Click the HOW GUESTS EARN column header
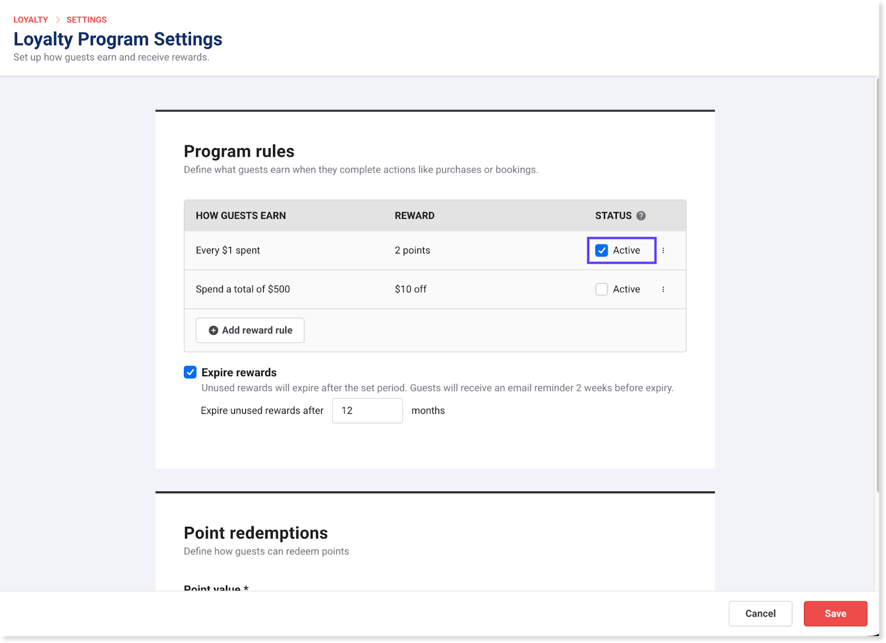 pos(241,216)
